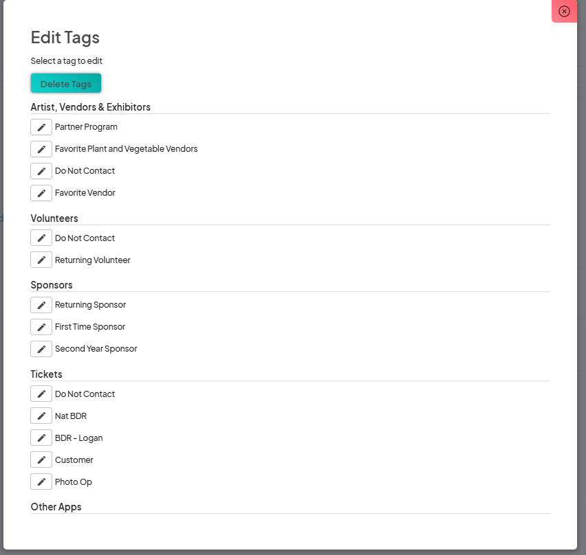This screenshot has width=586, height=555.
Task: Click the Delete Tags button
Action: click(x=65, y=83)
